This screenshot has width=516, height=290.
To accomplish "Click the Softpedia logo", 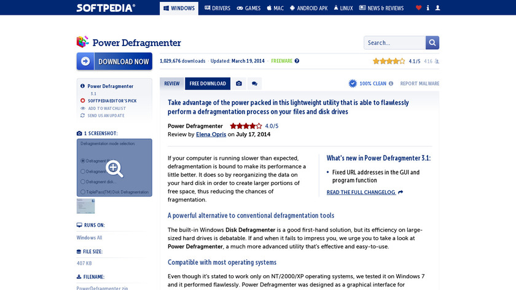I will pos(106,8).
